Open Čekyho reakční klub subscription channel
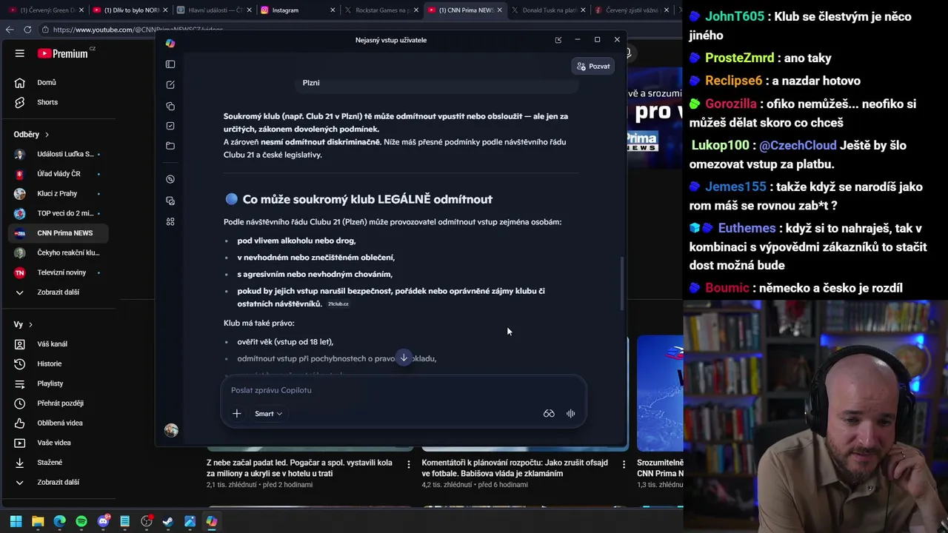 (58, 253)
